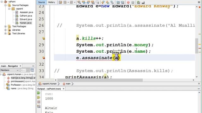Close the Navigator tab
Image resolution: width=202 pixels, height=113 pixels.
(20, 66)
